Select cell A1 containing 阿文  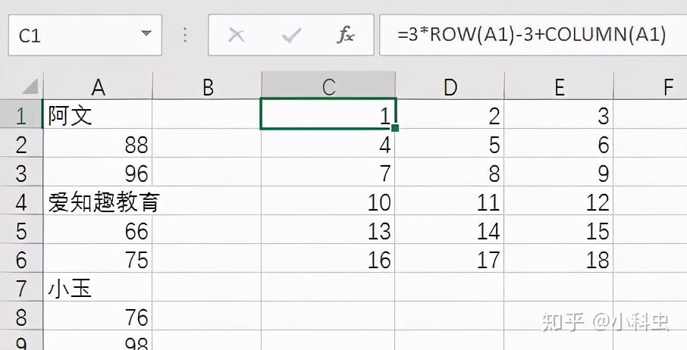coord(98,114)
